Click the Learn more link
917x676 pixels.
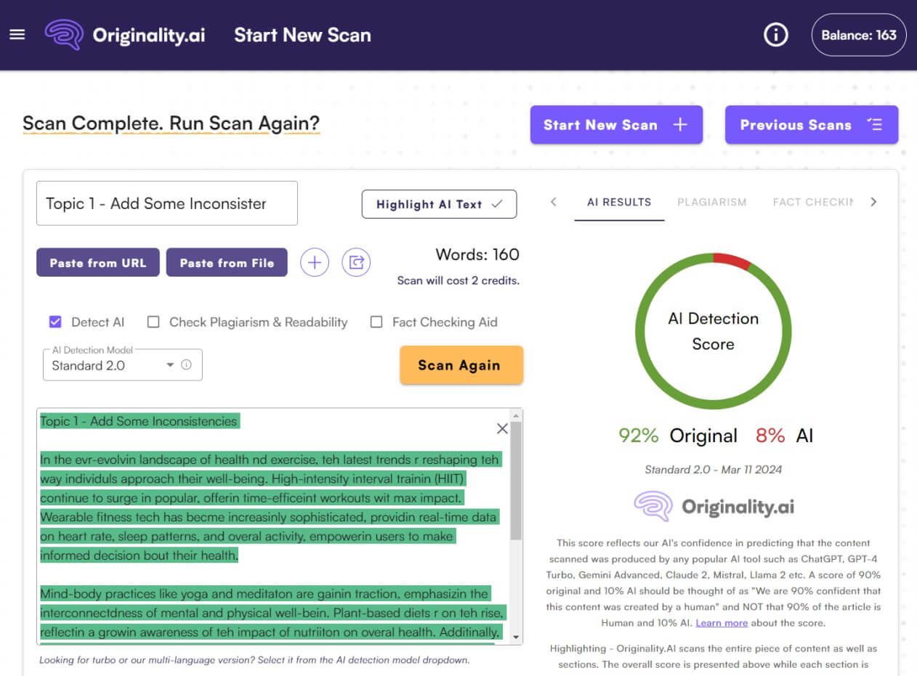pos(722,623)
